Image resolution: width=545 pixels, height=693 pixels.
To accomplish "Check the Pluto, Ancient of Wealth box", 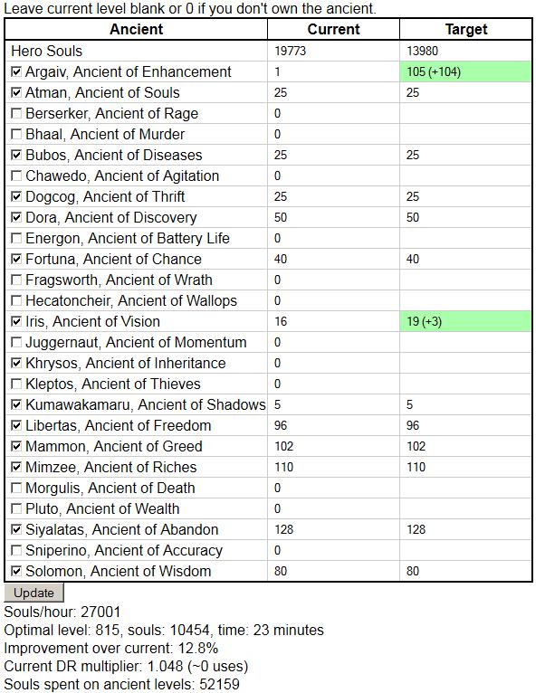I will tap(16, 508).
